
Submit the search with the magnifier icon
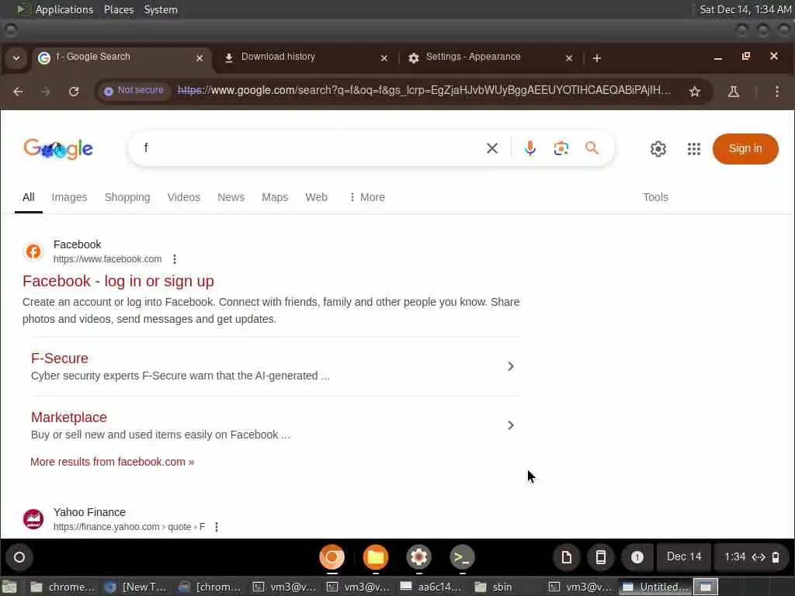click(592, 148)
